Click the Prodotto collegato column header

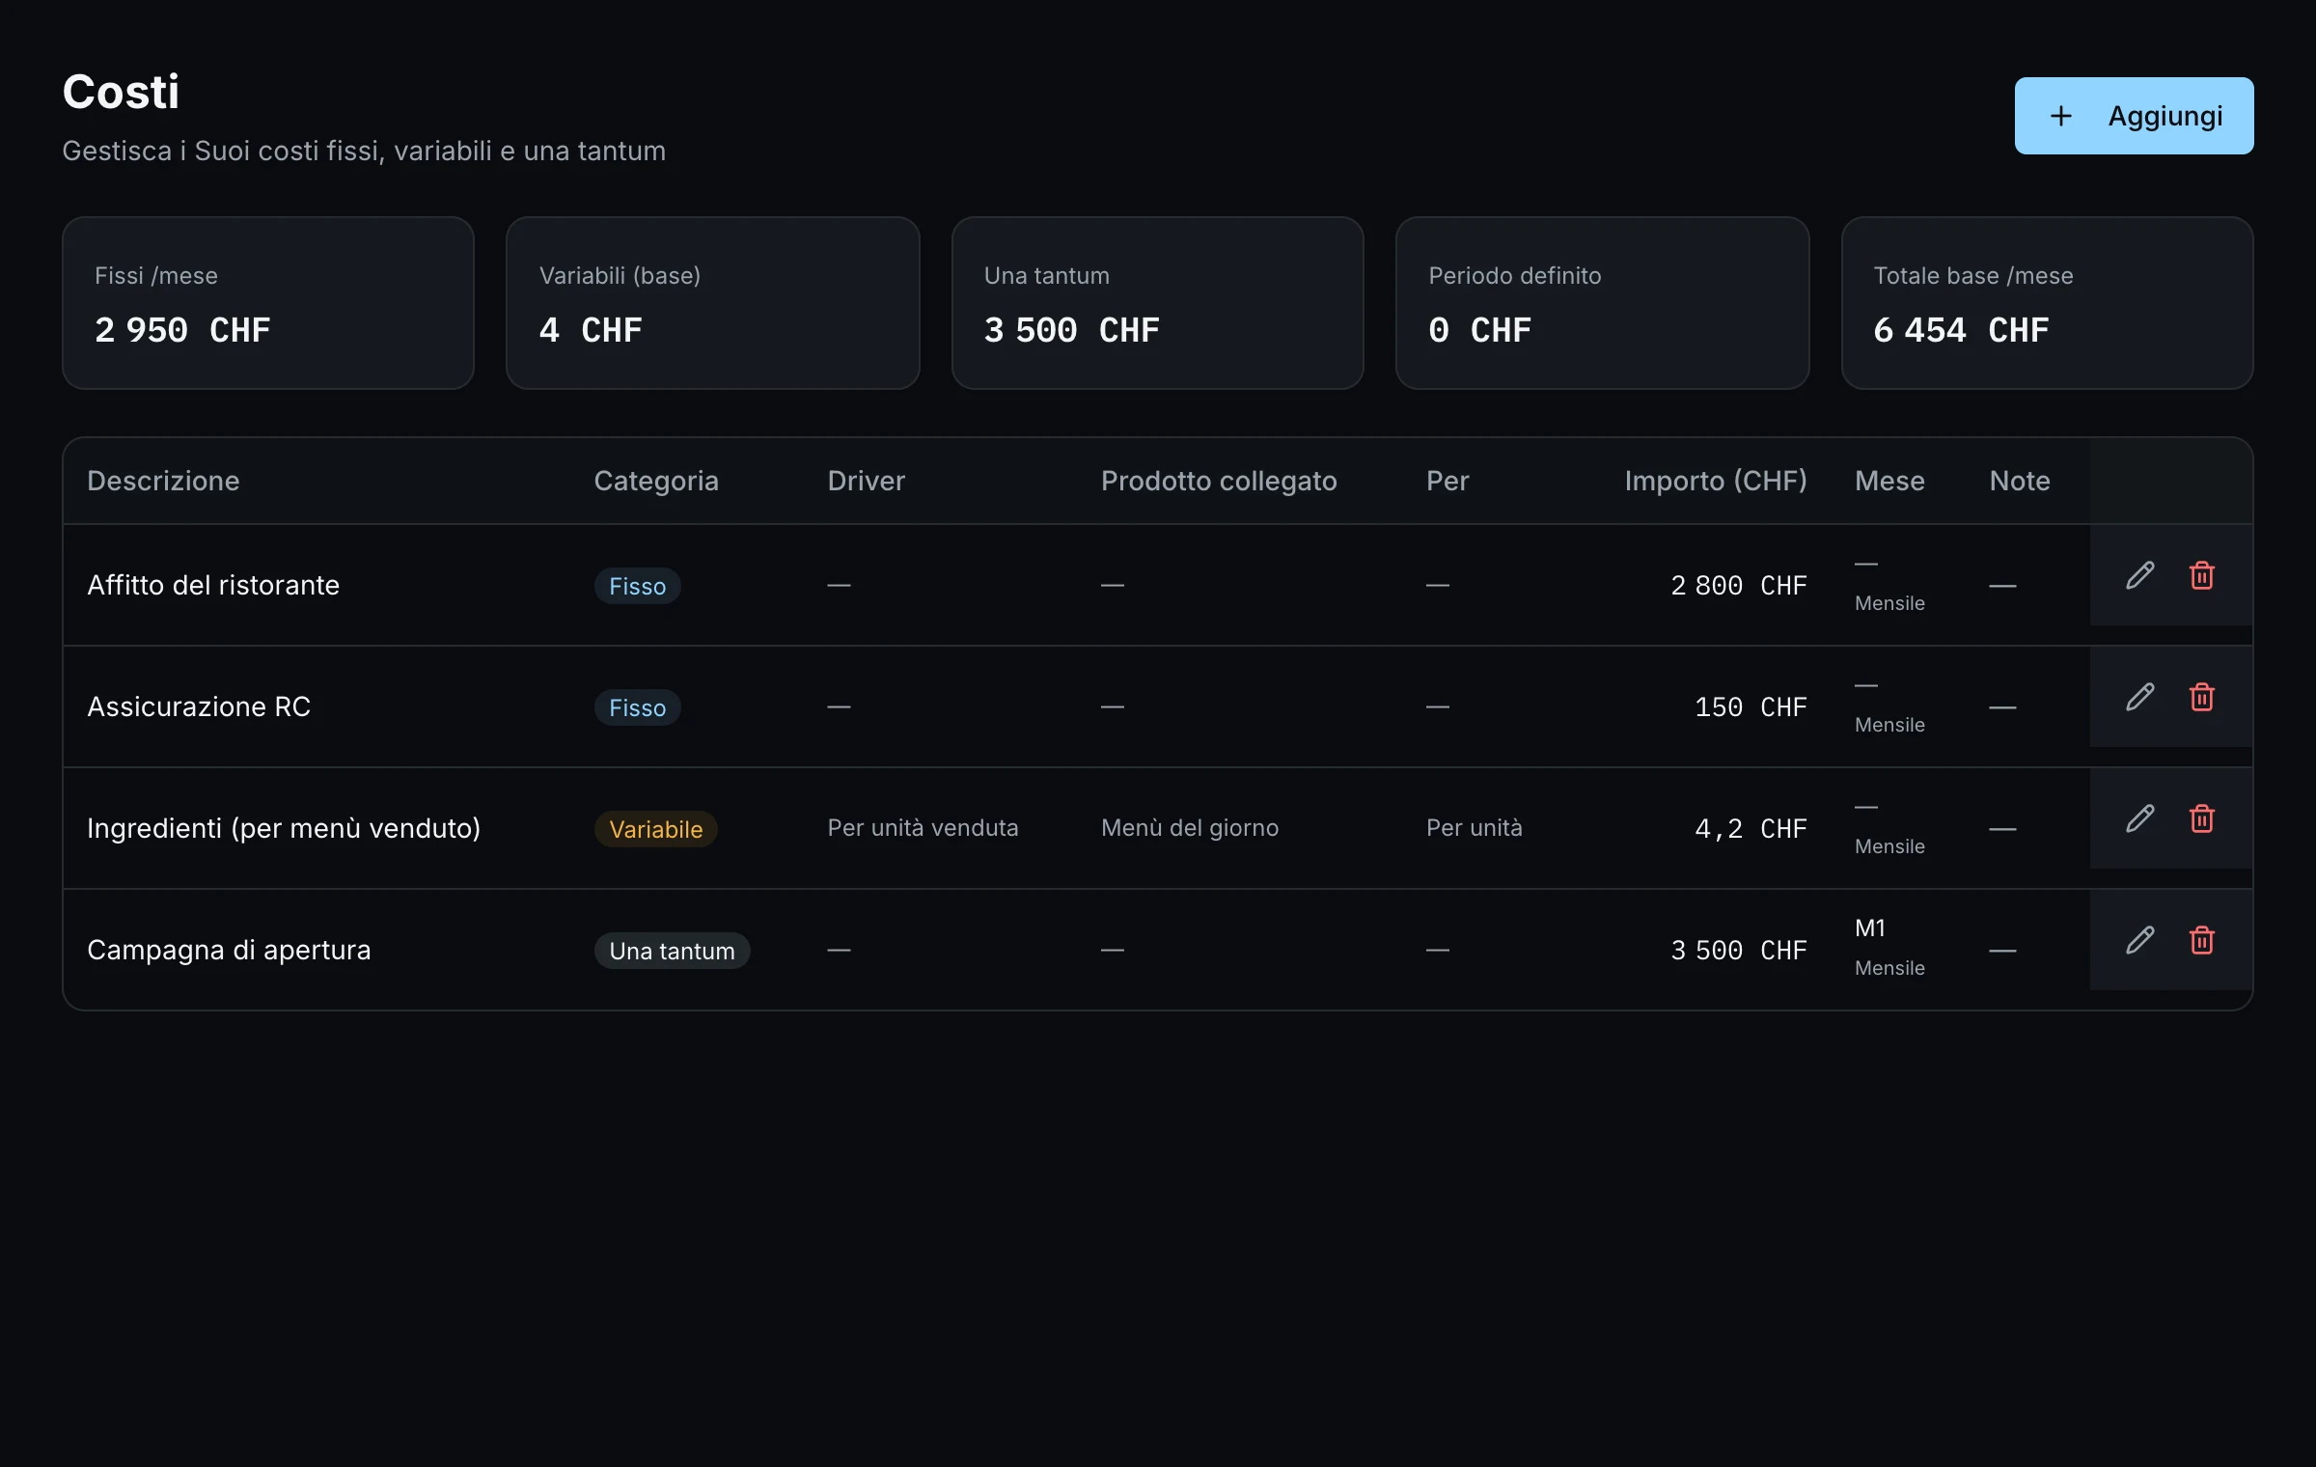point(1219,481)
